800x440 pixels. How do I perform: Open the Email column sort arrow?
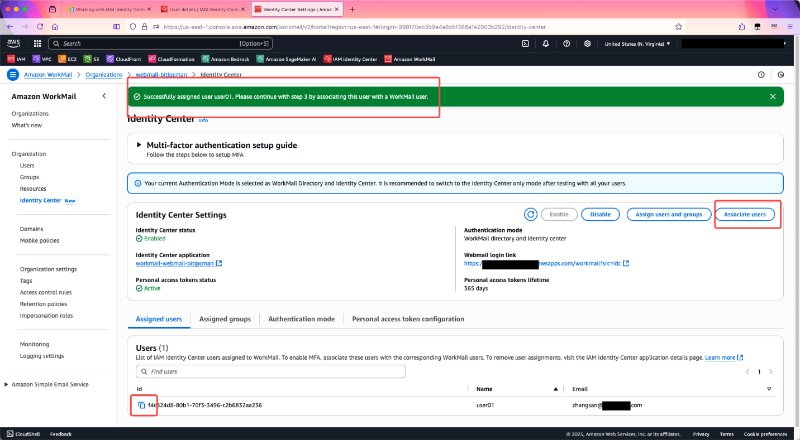click(769, 389)
